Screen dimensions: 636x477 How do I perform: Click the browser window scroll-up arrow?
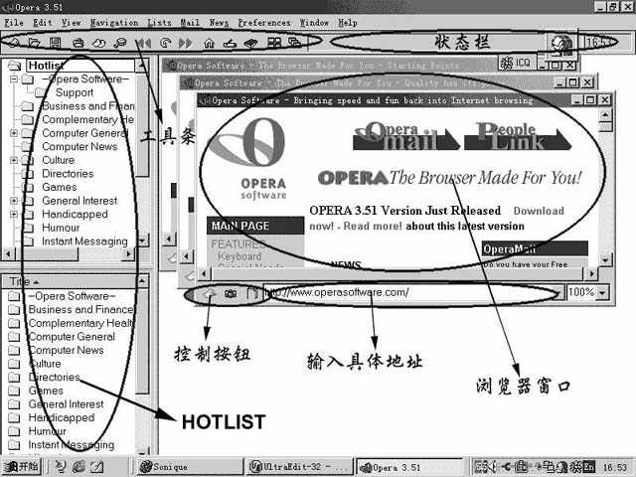pyautogui.click(x=605, y=115)
